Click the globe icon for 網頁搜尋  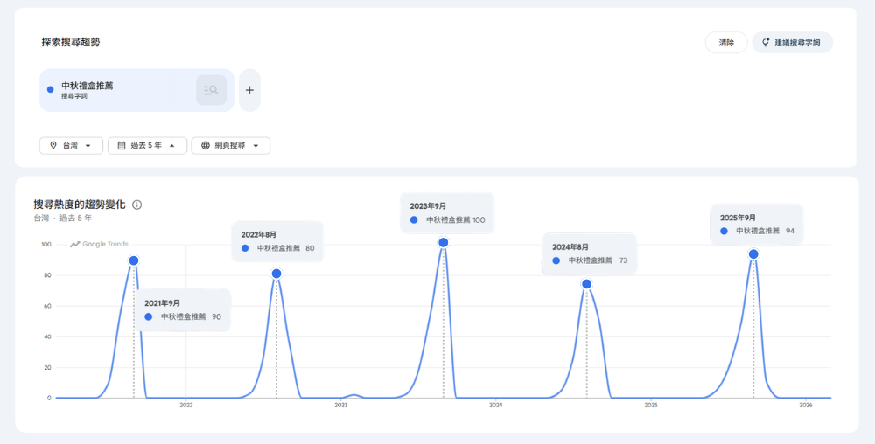(x=206, y=145)
